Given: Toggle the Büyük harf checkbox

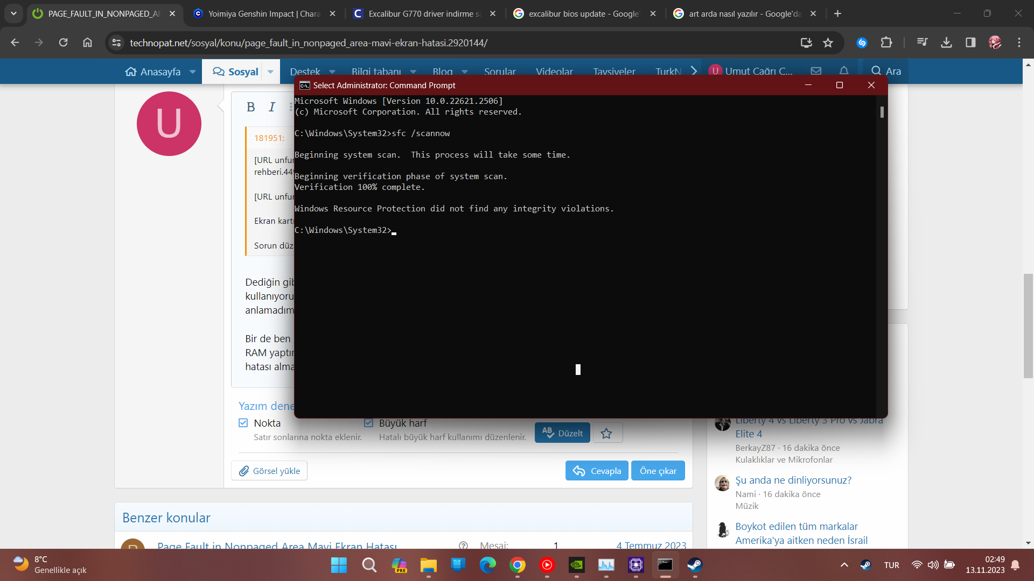Looking at the screenshot, I should [368, 423].
